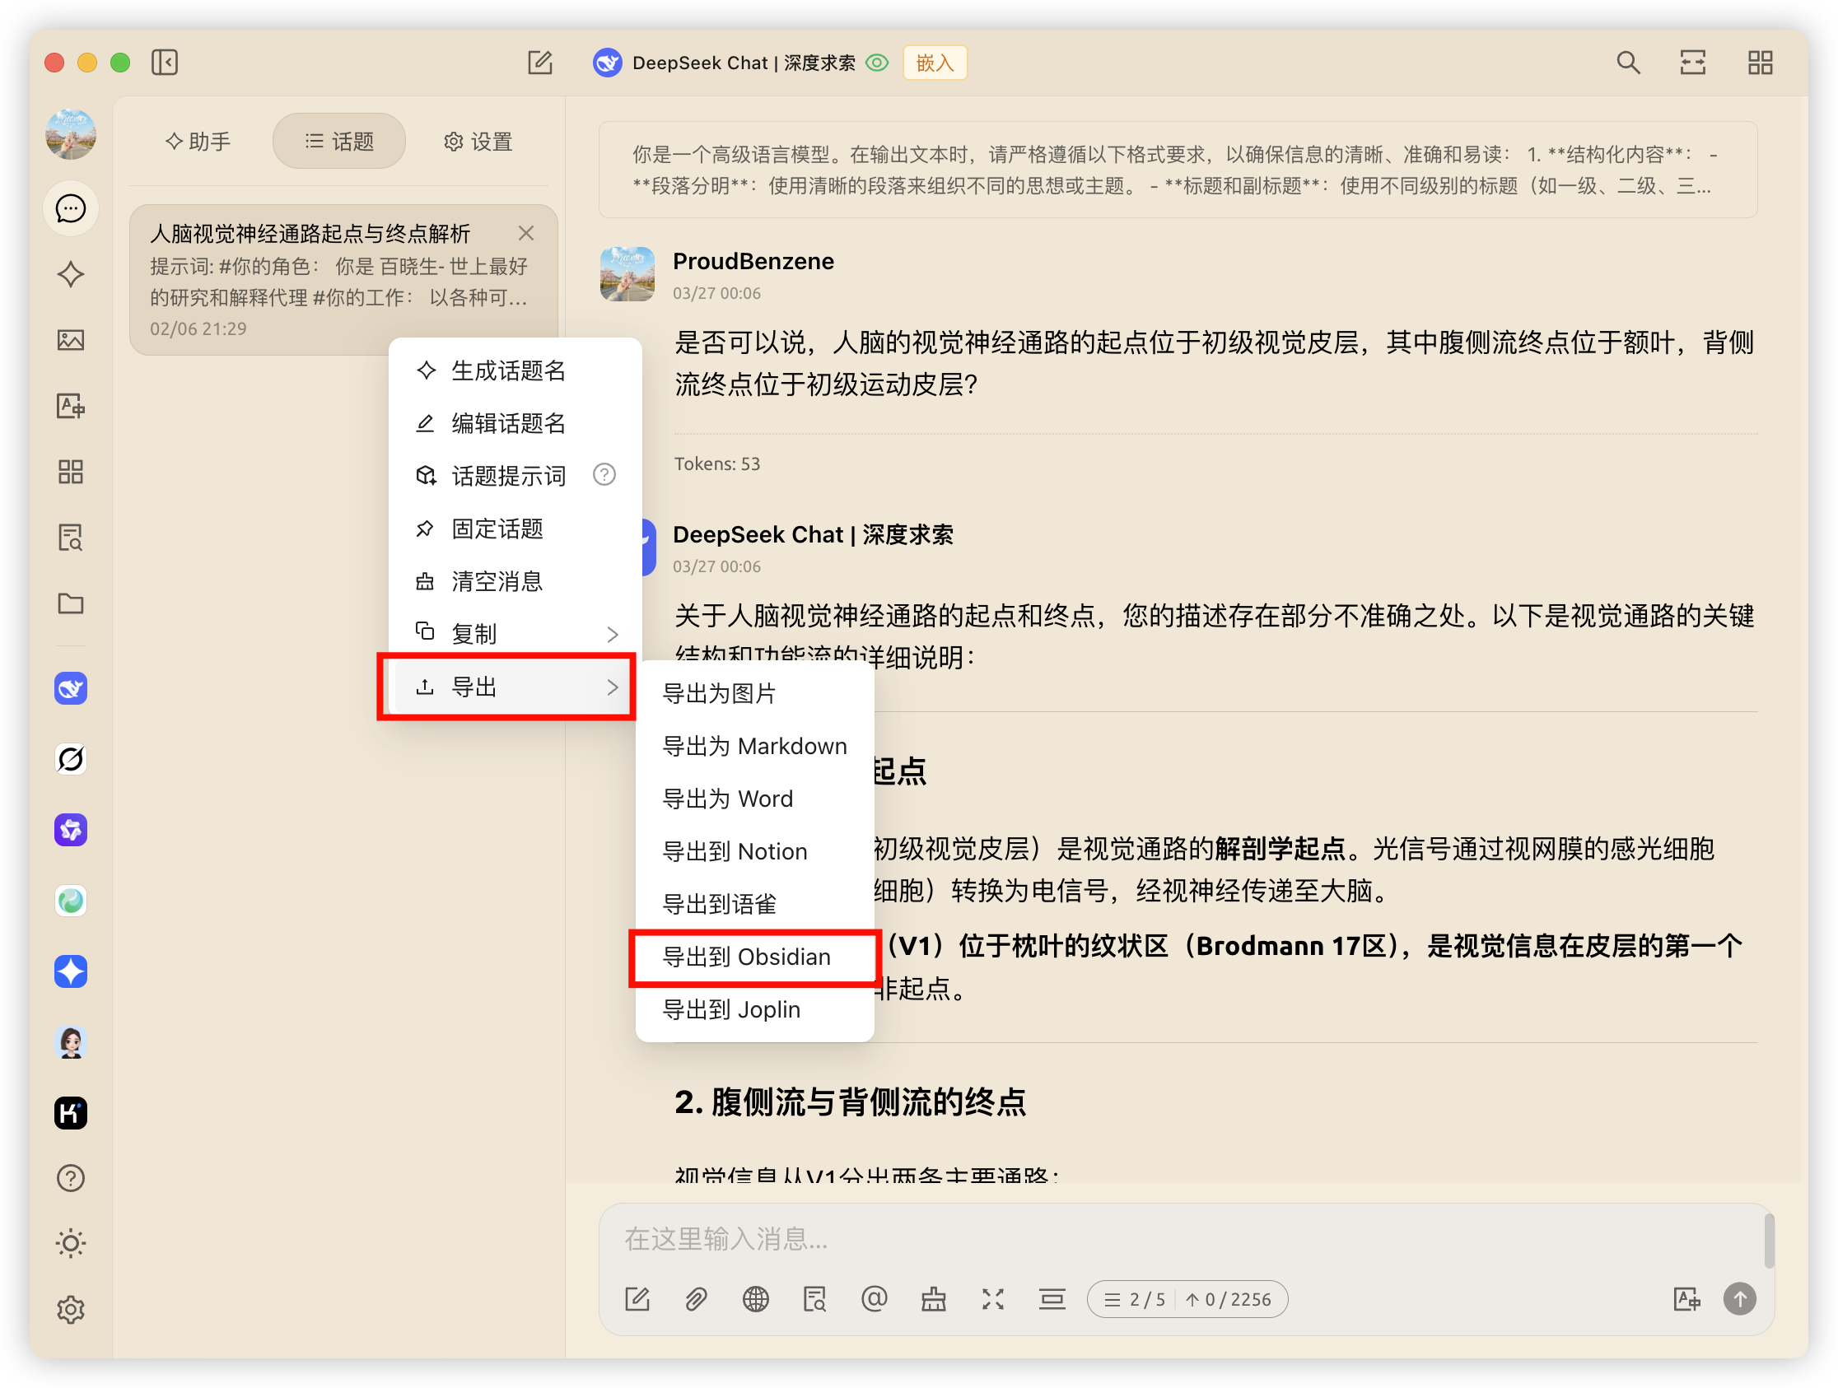Click the input box scrollbar
Viewport: 1838px width, 1388px height.
(1768, 1240)
